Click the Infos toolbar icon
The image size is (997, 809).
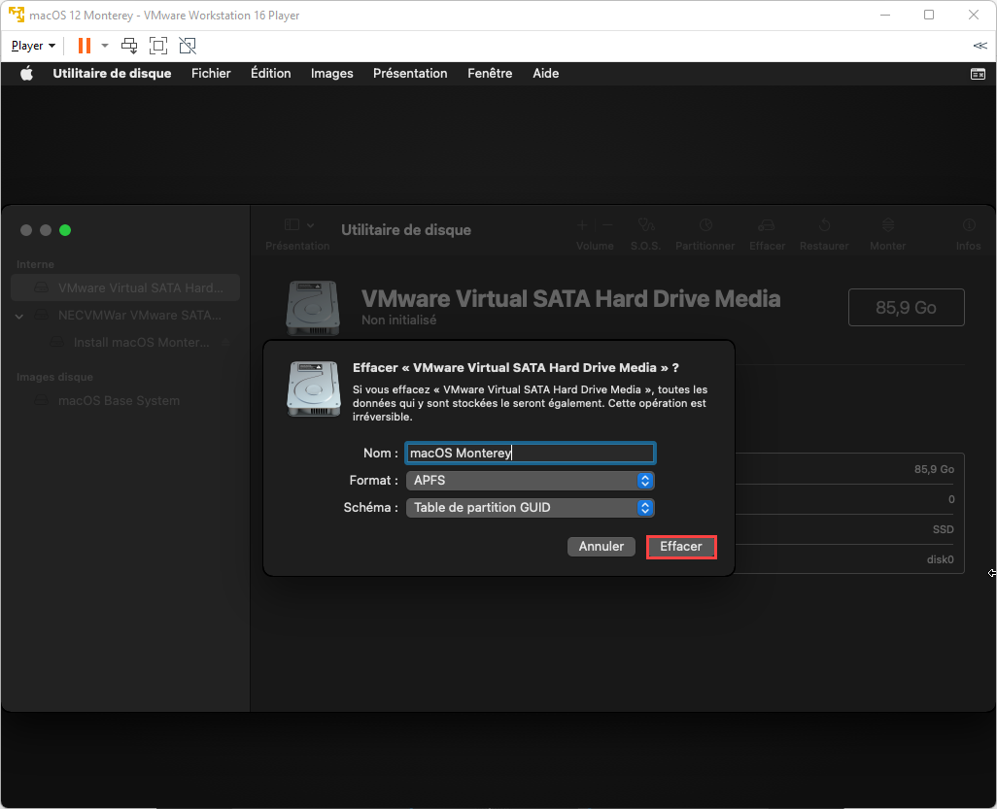[969, 225]
